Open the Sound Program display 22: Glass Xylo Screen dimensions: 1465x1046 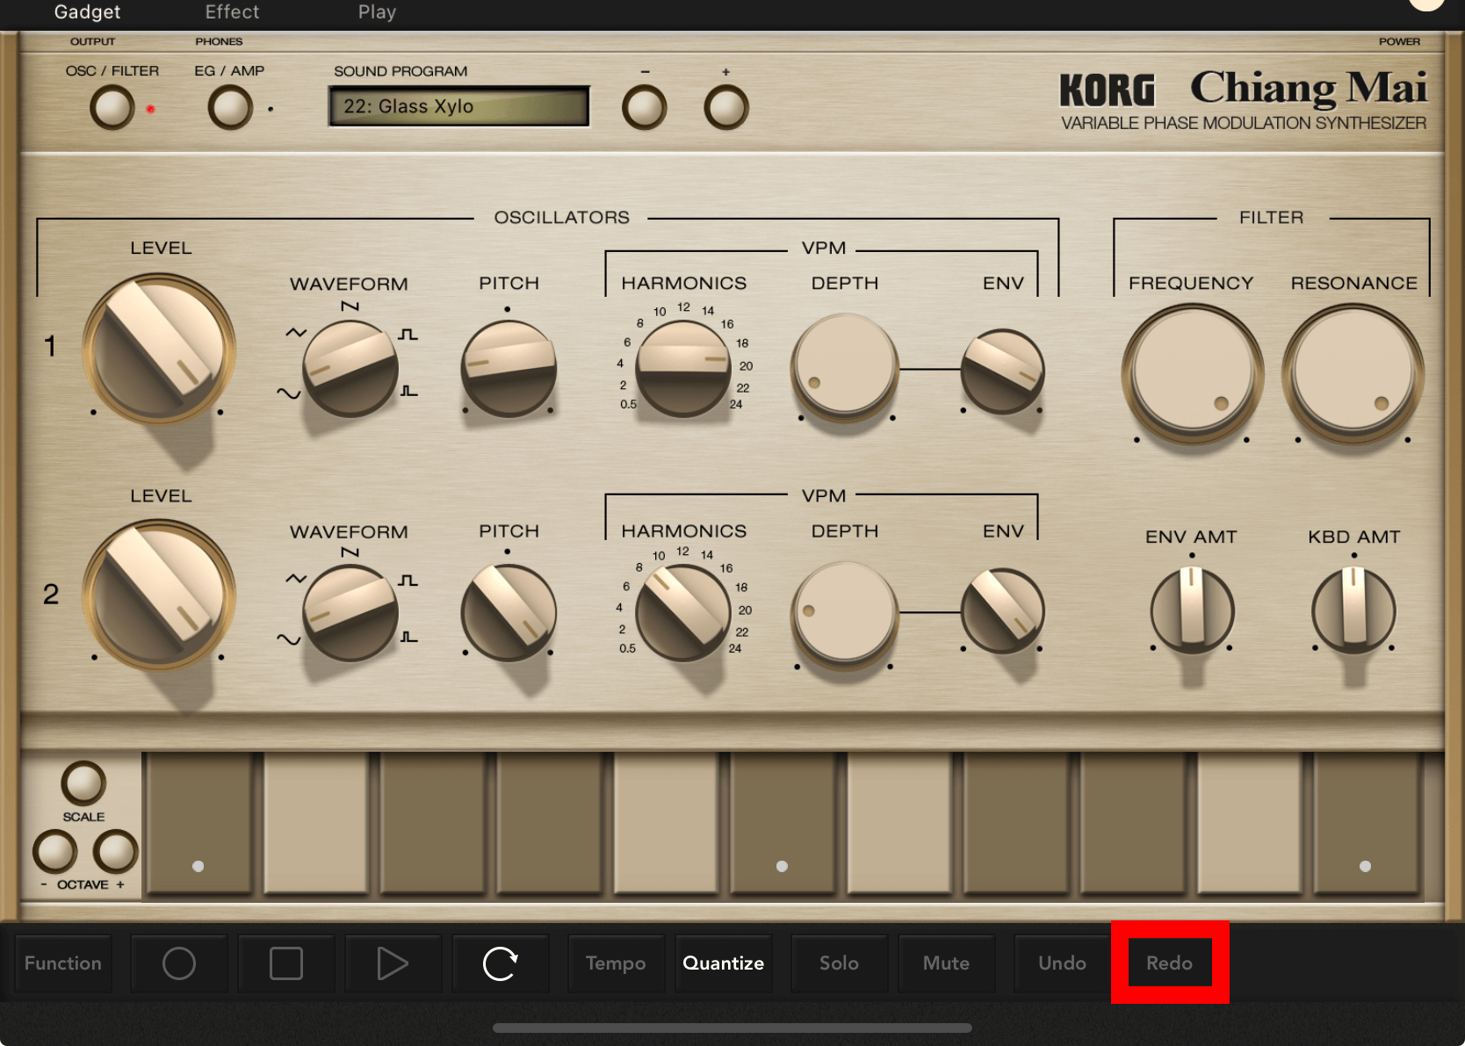[458, 106]
